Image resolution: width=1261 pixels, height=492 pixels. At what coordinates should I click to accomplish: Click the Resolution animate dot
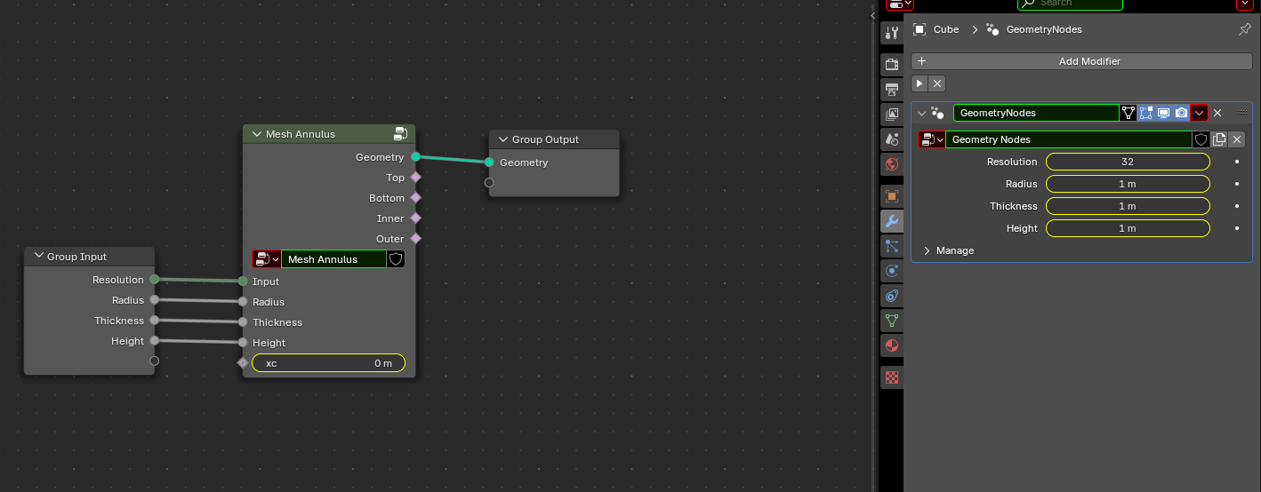pos(1237,162)
